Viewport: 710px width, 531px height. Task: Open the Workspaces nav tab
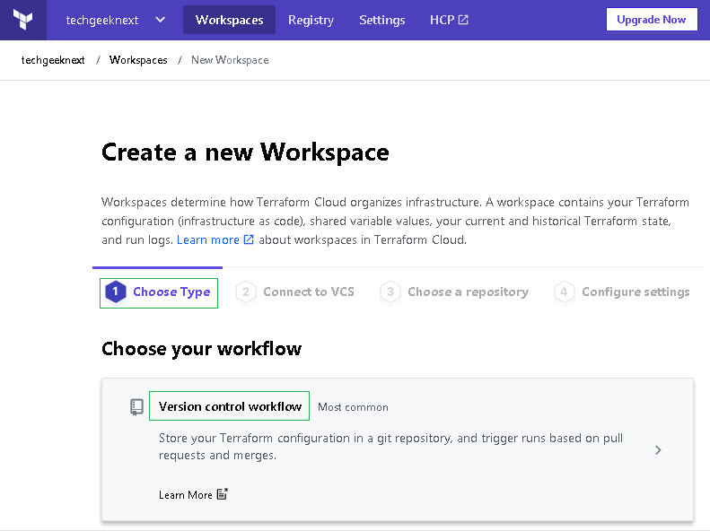click(229, 20)
